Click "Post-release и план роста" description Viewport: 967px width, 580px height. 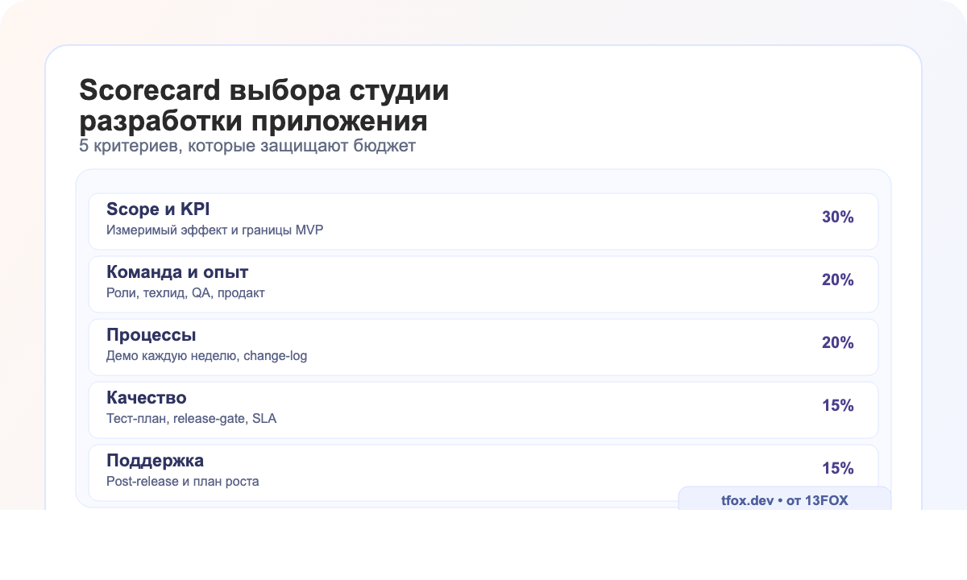click(x=183, y=482)
